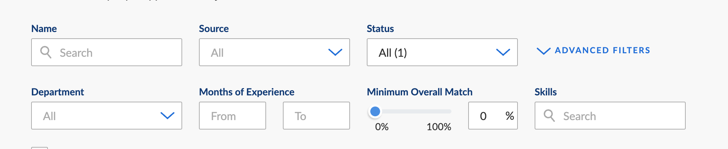Click the Months of Experience To field

(x=316, y=116)
